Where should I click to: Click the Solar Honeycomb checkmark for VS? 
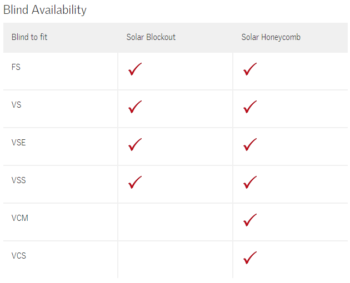point(250,107)
